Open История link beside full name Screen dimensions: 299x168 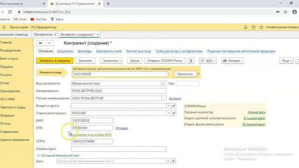pos(175,98)
